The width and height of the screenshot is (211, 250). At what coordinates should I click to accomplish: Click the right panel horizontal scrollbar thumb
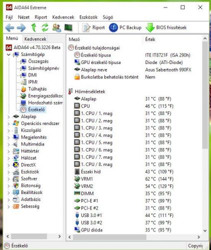pos(109,237)
